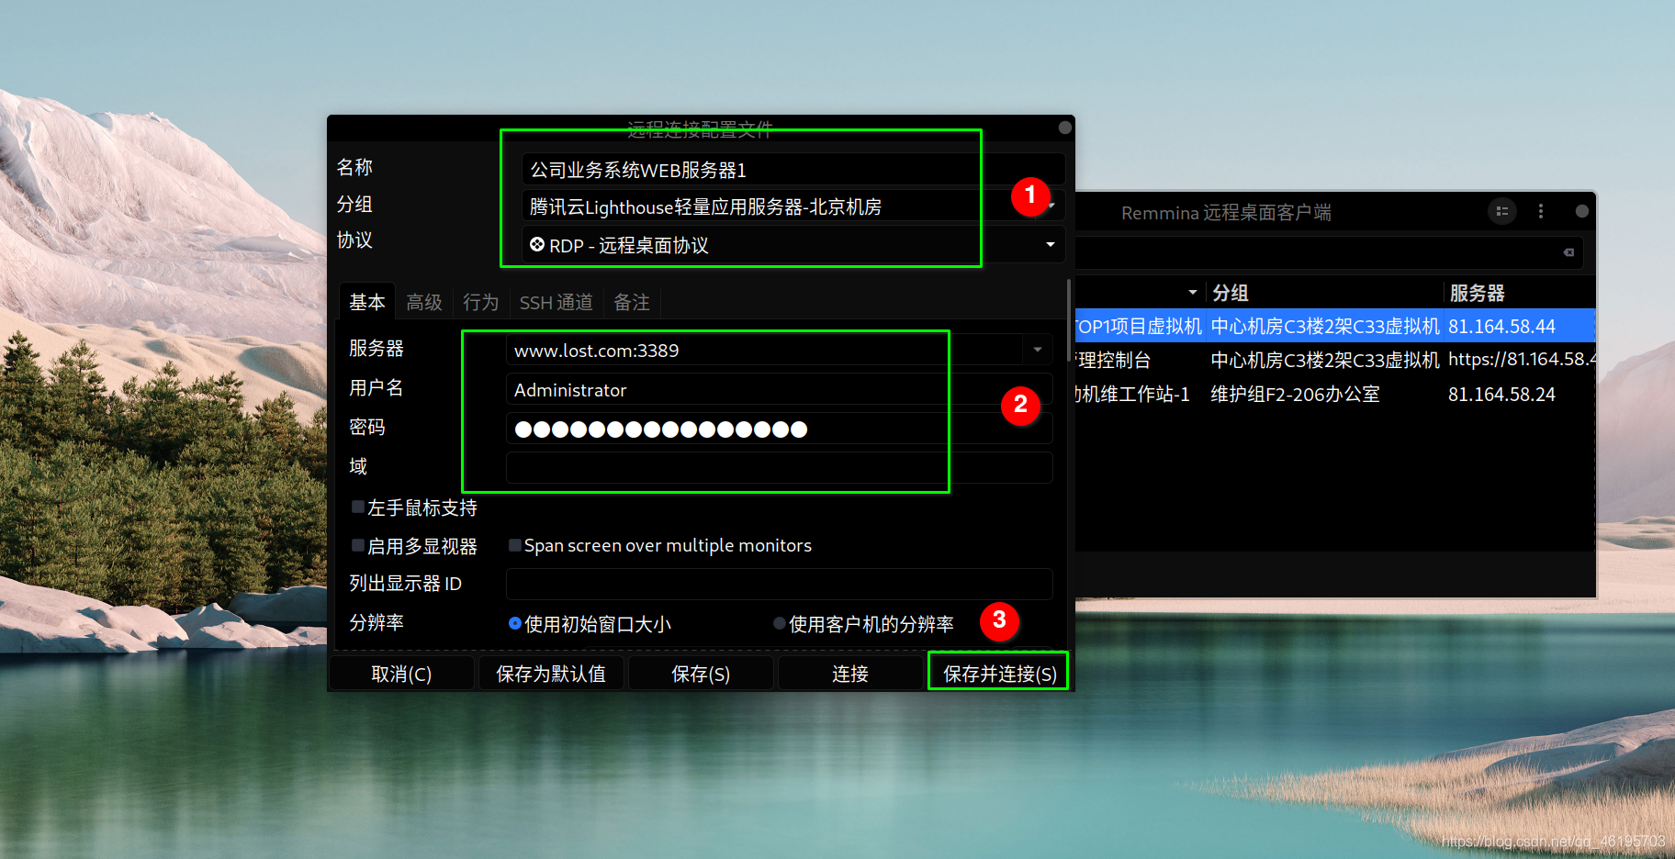
Task: Toggle the view mode icon in Remmina window
Action: 1502,211
